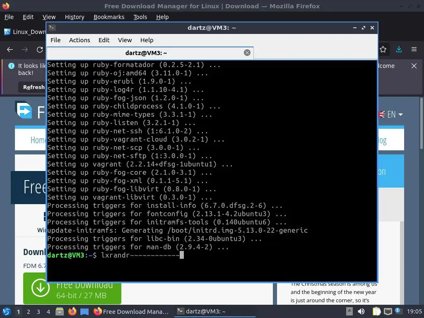Open Firefox File menu

(9, 17)
